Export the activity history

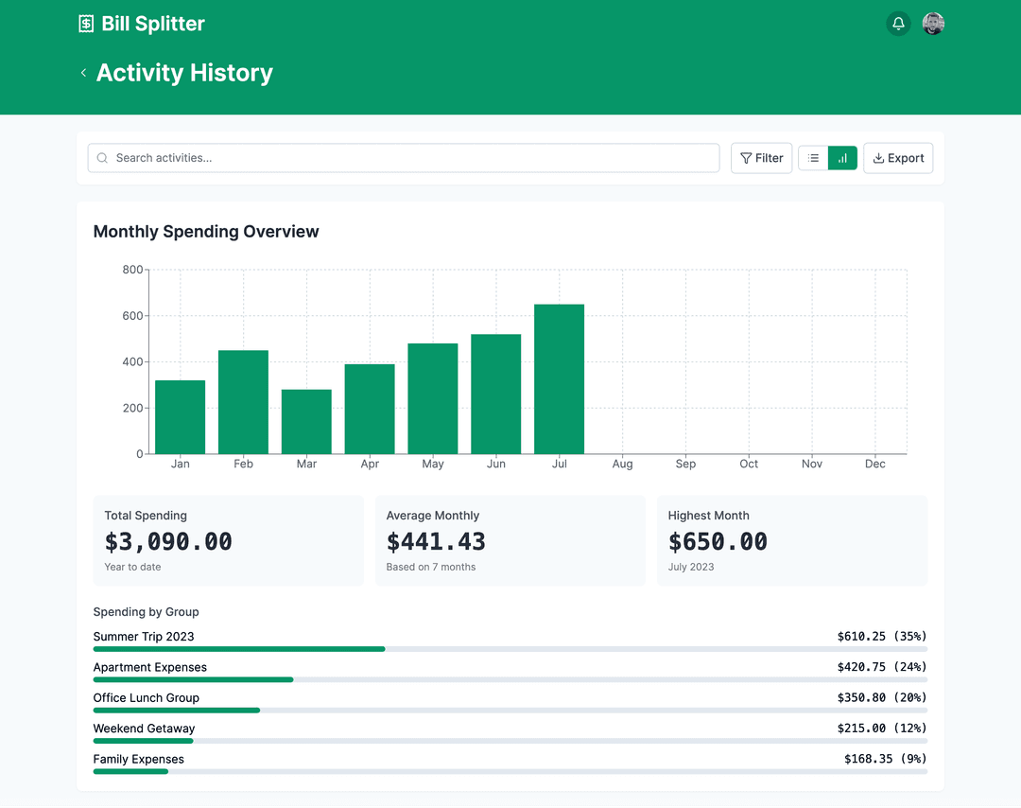[x=898, y=158]
